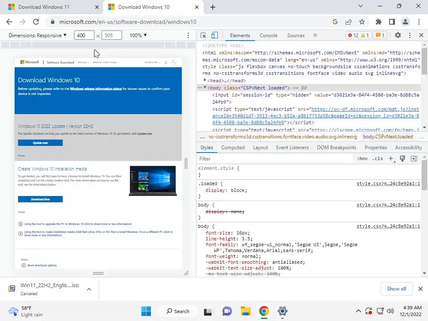The width and height of the screenshot is (428, 321).
Task: Open the body node actions ellipsis
Action: pyautogui.click(x=200, y=88)
